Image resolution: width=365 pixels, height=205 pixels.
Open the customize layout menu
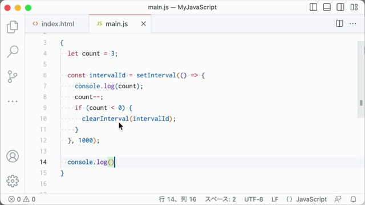pyautogui.click(x=354, y=7)
